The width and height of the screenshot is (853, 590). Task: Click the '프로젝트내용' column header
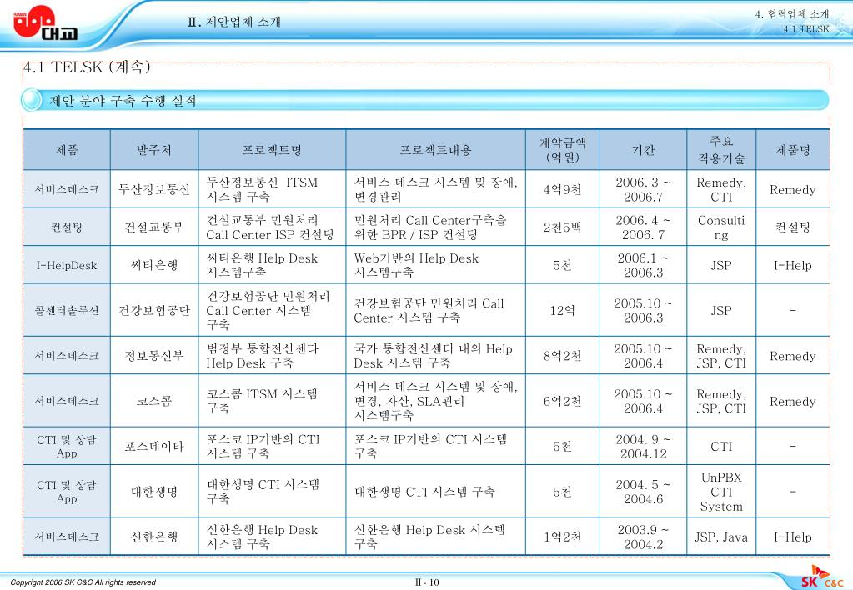tap(436, 149)
